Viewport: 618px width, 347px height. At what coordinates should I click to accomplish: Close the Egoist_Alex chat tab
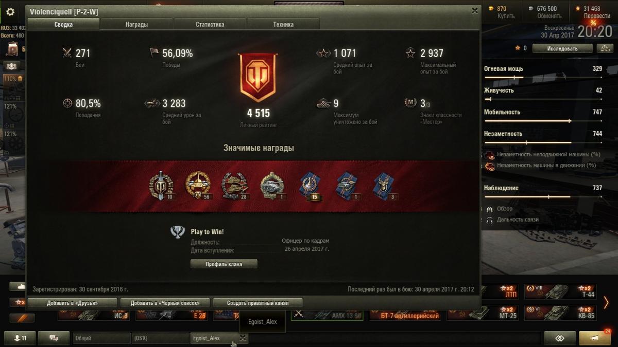click(x=243, y=338)
